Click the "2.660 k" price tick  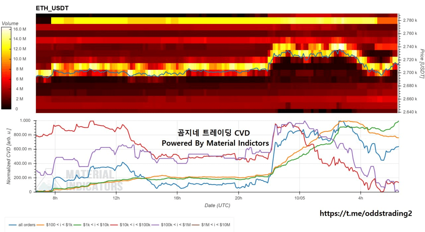pos(410,99)
